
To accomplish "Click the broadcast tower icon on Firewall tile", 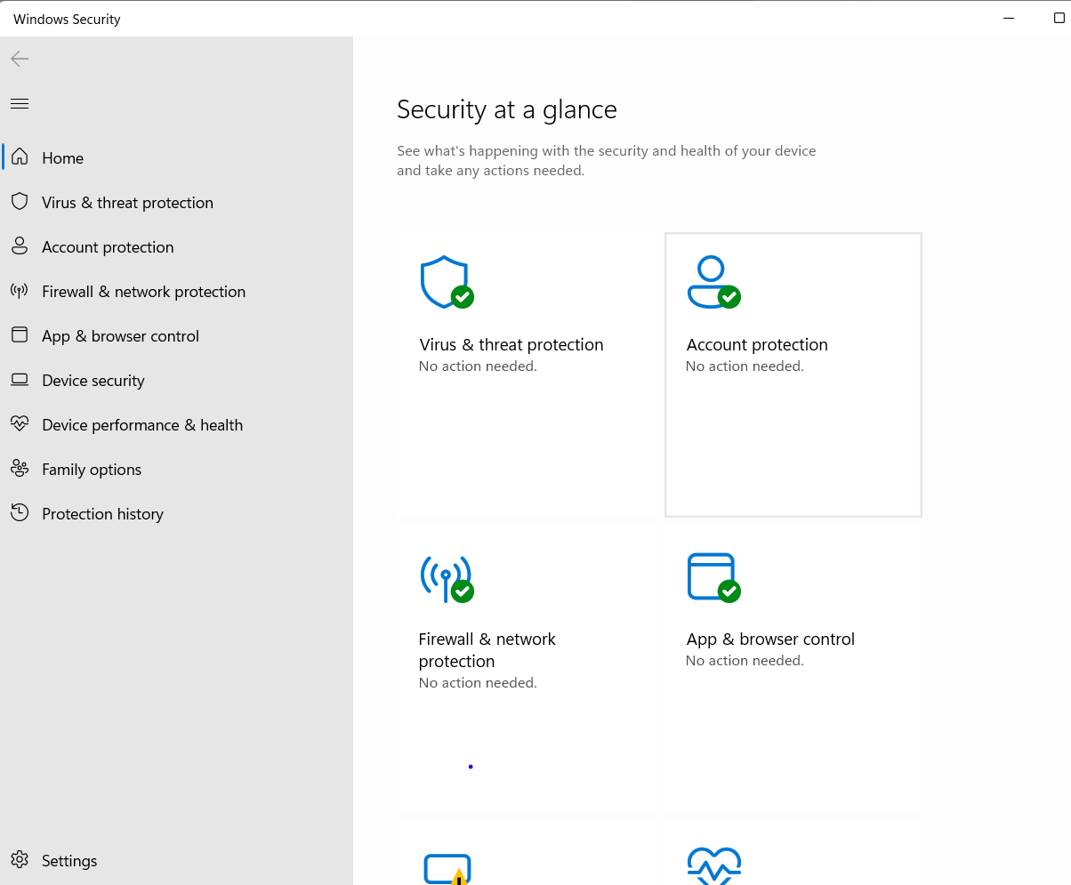I will [x=444, y=577].
